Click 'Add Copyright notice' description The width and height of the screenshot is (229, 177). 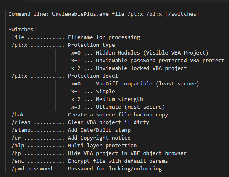pos(99,138)
